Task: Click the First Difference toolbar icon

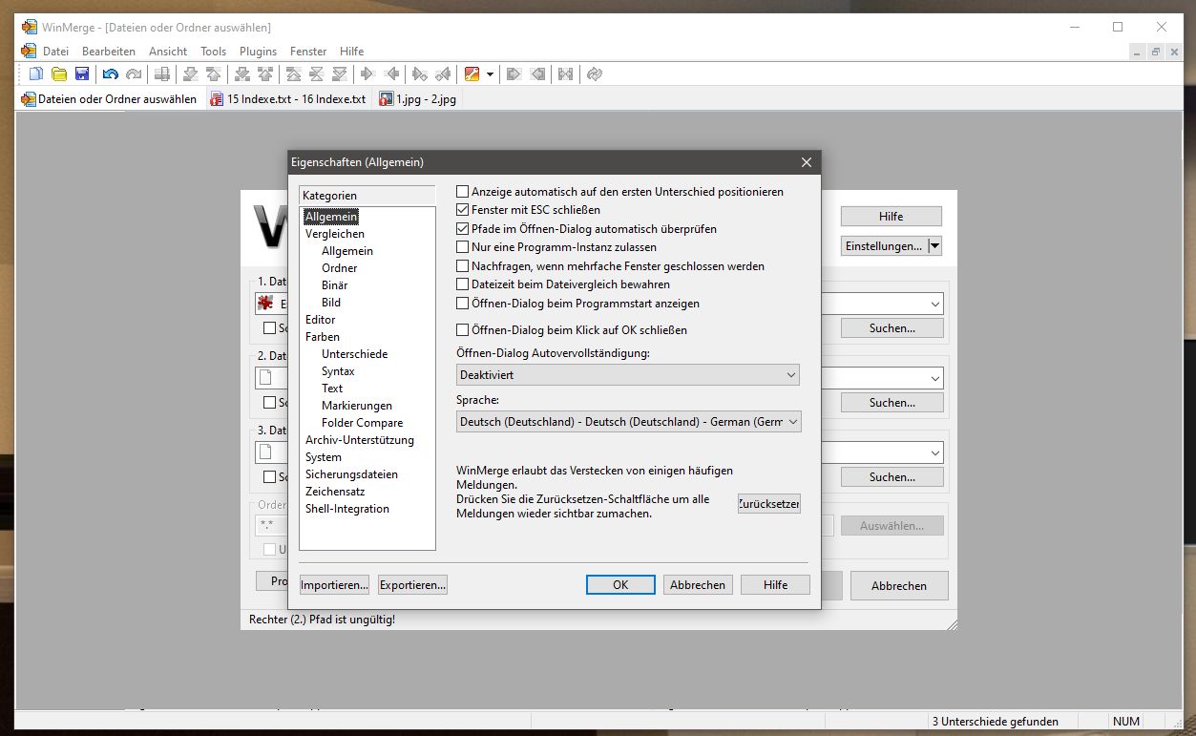Action: coord(294,74)
